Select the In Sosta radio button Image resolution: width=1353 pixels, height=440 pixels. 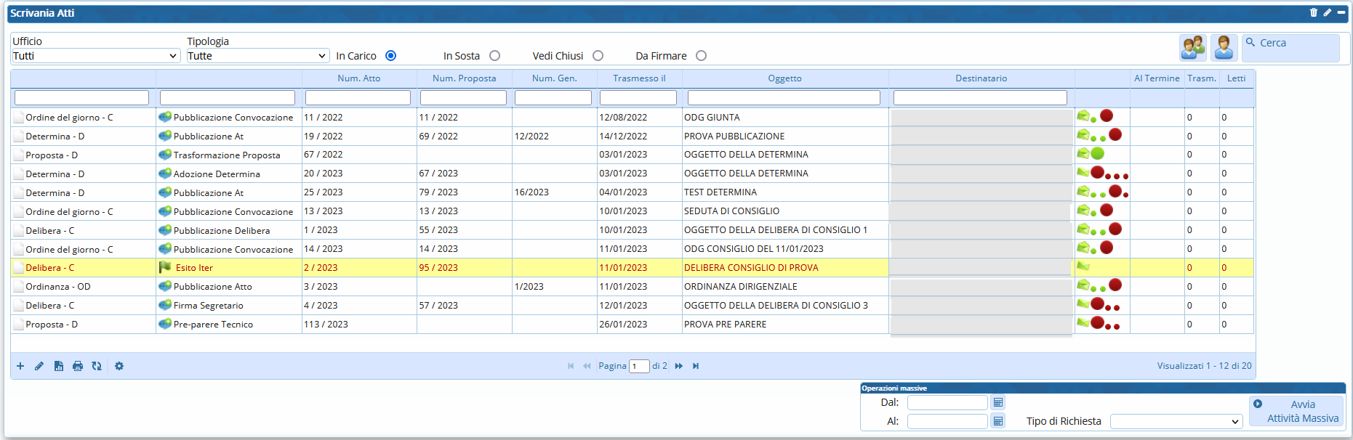coord(494,56)
